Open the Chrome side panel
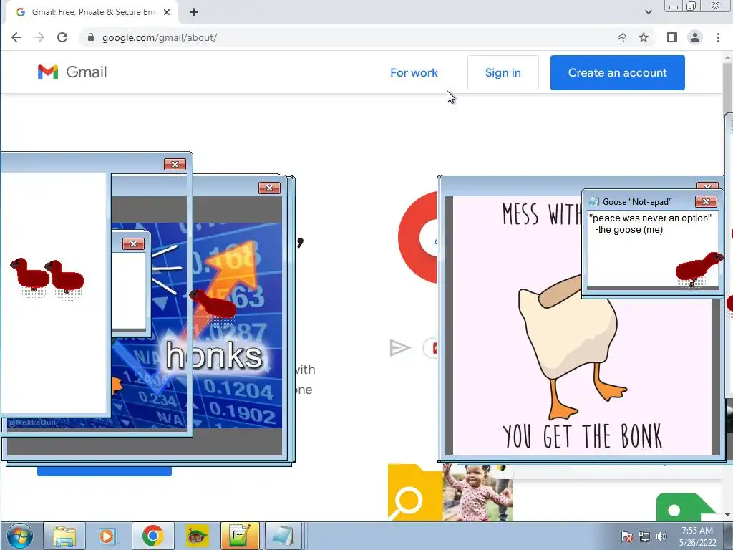 (671, 37)
